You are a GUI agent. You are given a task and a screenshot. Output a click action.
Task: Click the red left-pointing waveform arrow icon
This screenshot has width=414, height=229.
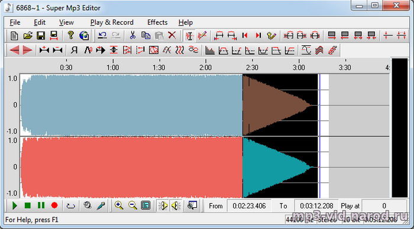click(15, 50)
